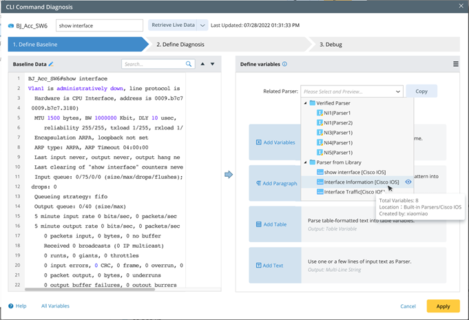This screenshot has width=469, height=320.
Task: Click the edit pencil next to Baseline Data
Action: click(x=51, y=64)
